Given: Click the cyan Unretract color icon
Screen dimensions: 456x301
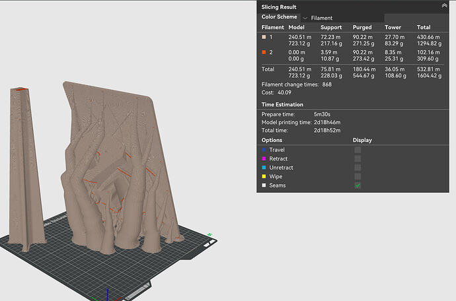Looking at the screenshot, I should pos(264,168).
